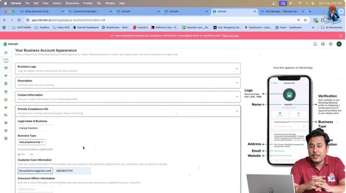The width and height of the screenshot is (346, 193).
Task: Open the HOSTINGER bookmark folder
Action: tap(21, 28)
